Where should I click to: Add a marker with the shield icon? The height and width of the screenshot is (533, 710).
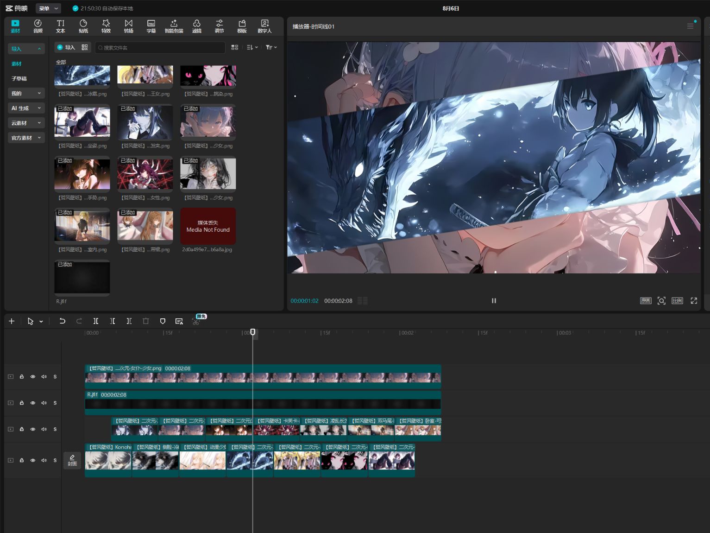[163, 321]
